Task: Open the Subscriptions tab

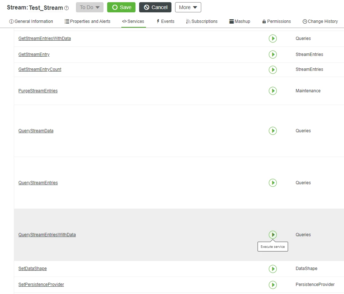Action: (x=202, y=21)
